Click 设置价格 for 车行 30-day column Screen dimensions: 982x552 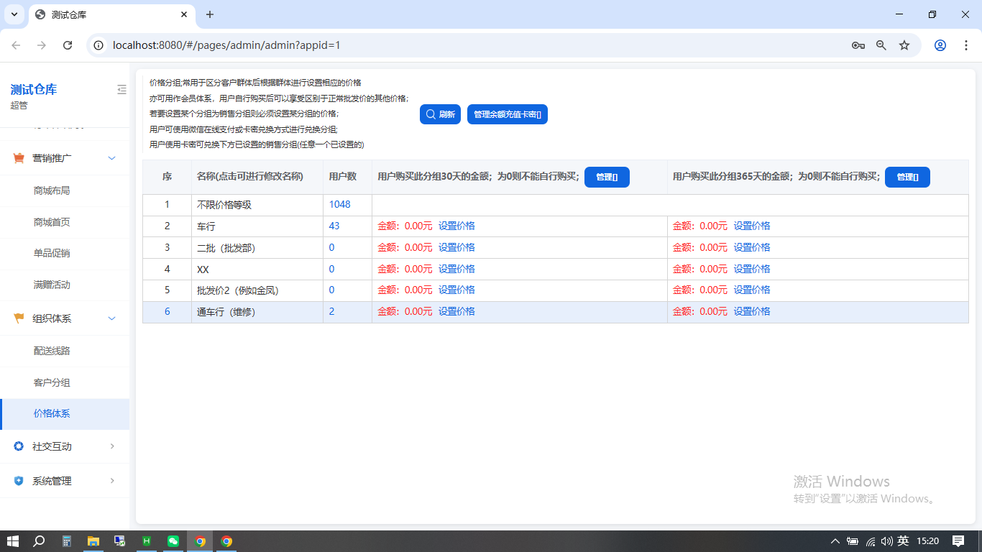pyautogui.click(x=456, y=226)
